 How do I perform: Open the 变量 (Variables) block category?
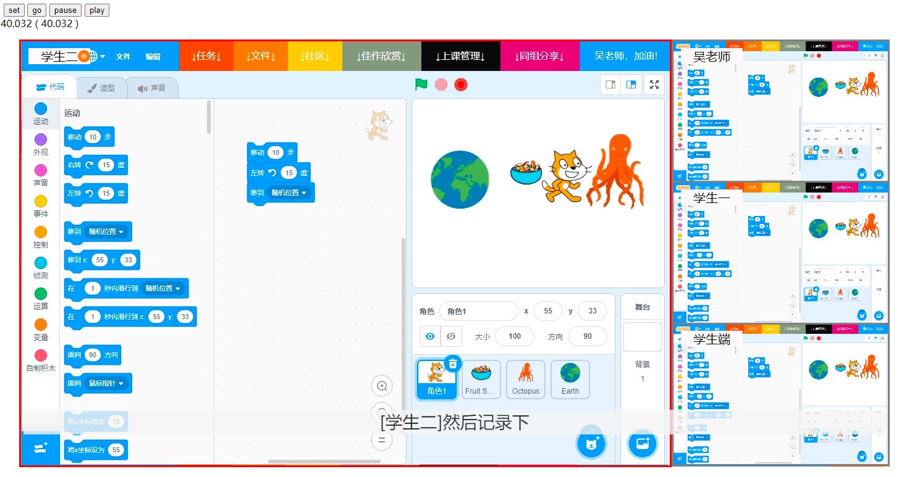click(x=41, y=330)
